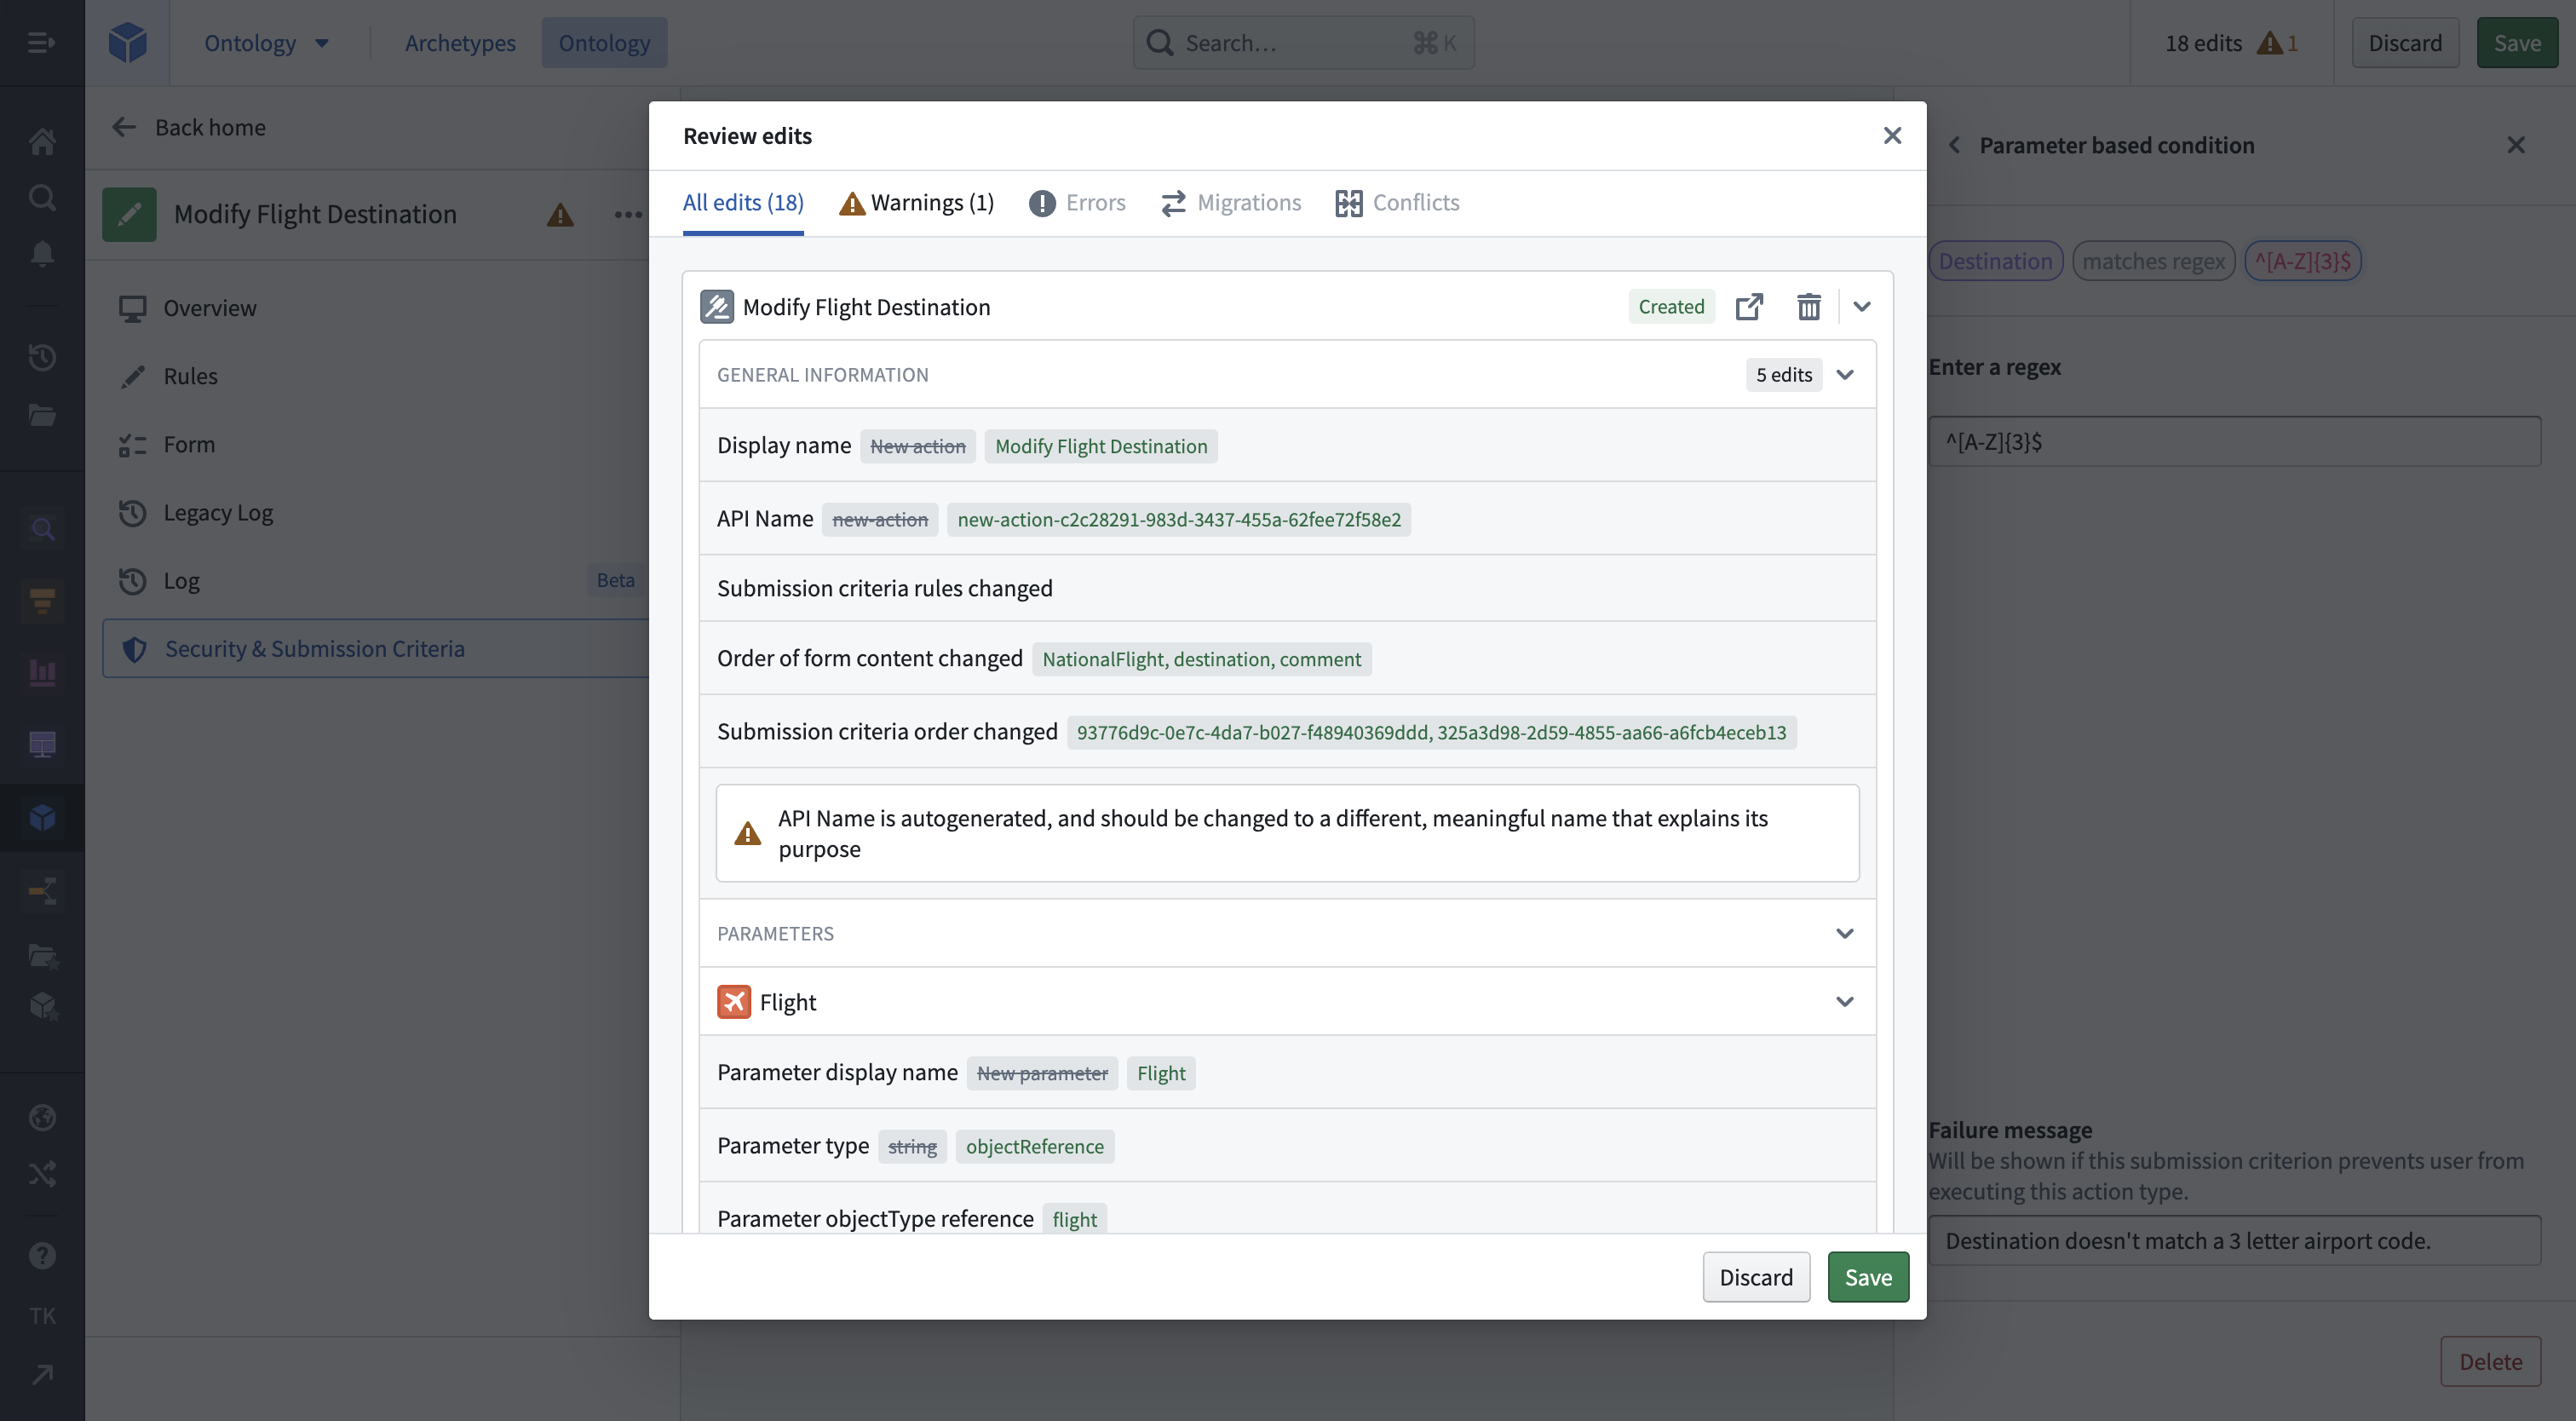Collapse the Parameters section
Screen dimensions: 2576x1421
pos(1845,933)
